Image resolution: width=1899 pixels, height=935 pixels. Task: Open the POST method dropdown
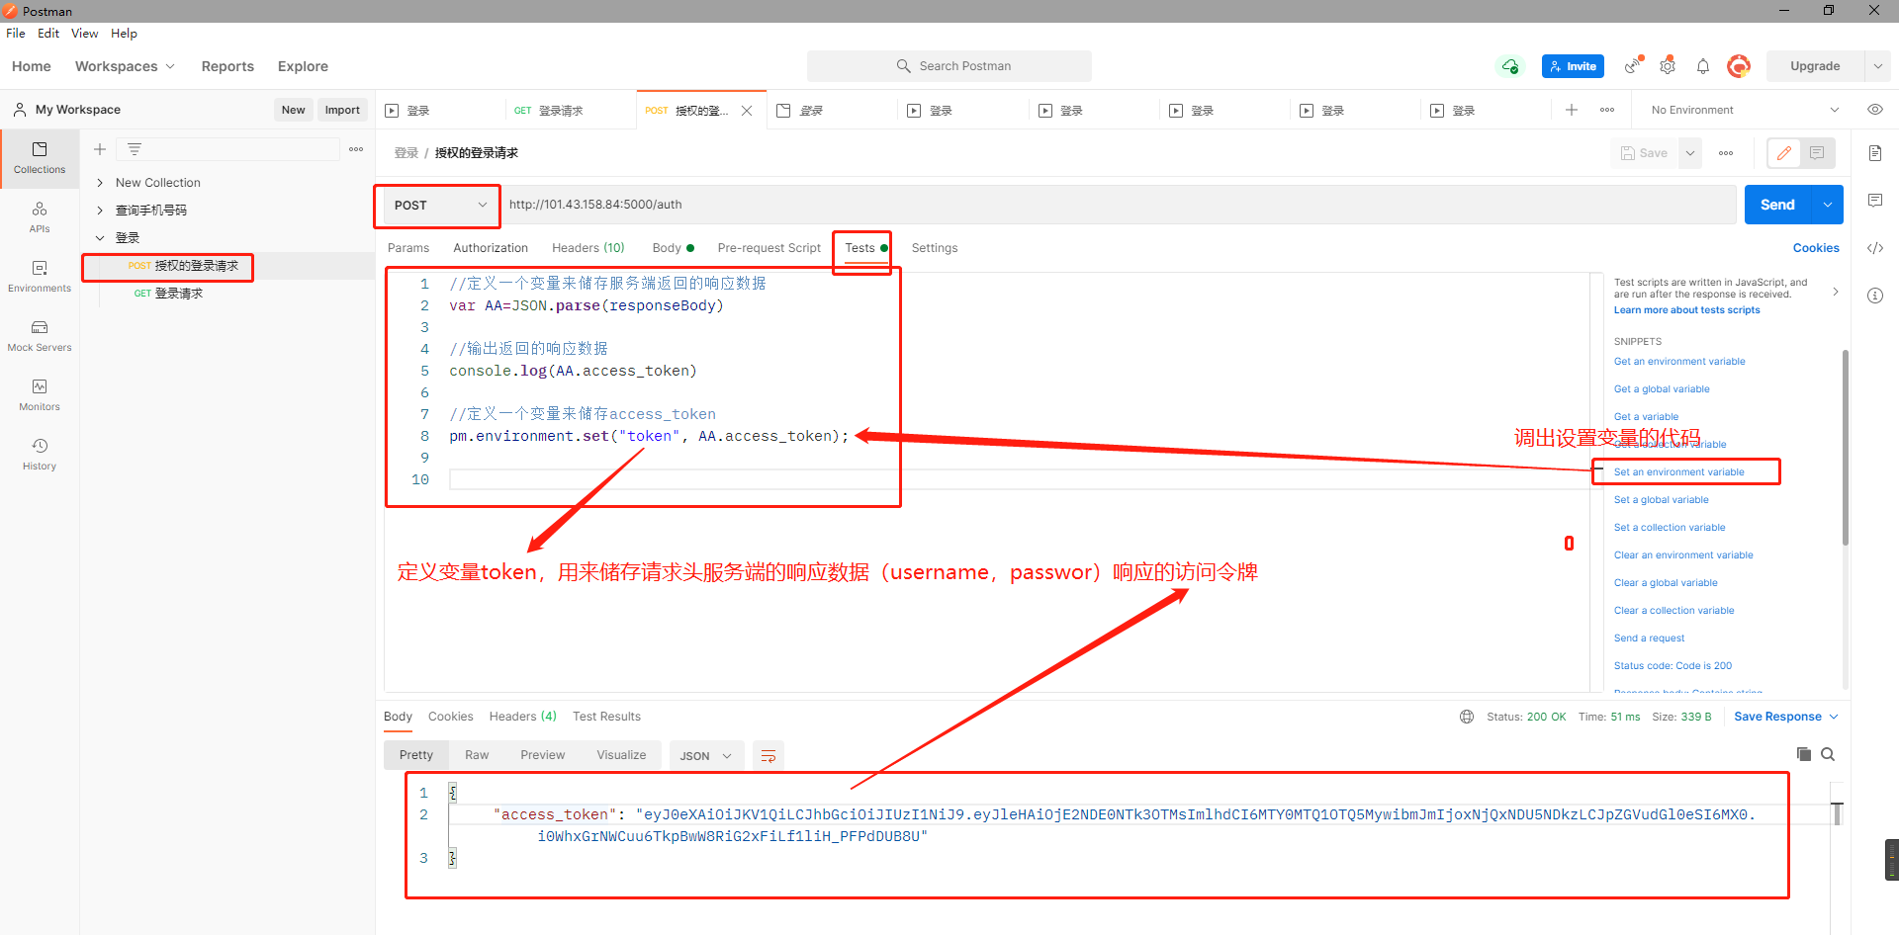[439, 205]
